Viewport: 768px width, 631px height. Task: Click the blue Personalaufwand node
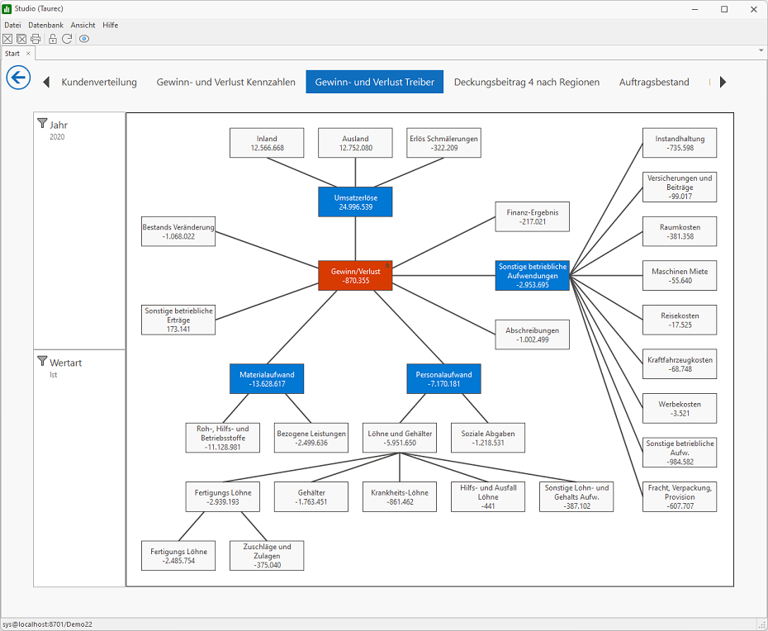443,379
